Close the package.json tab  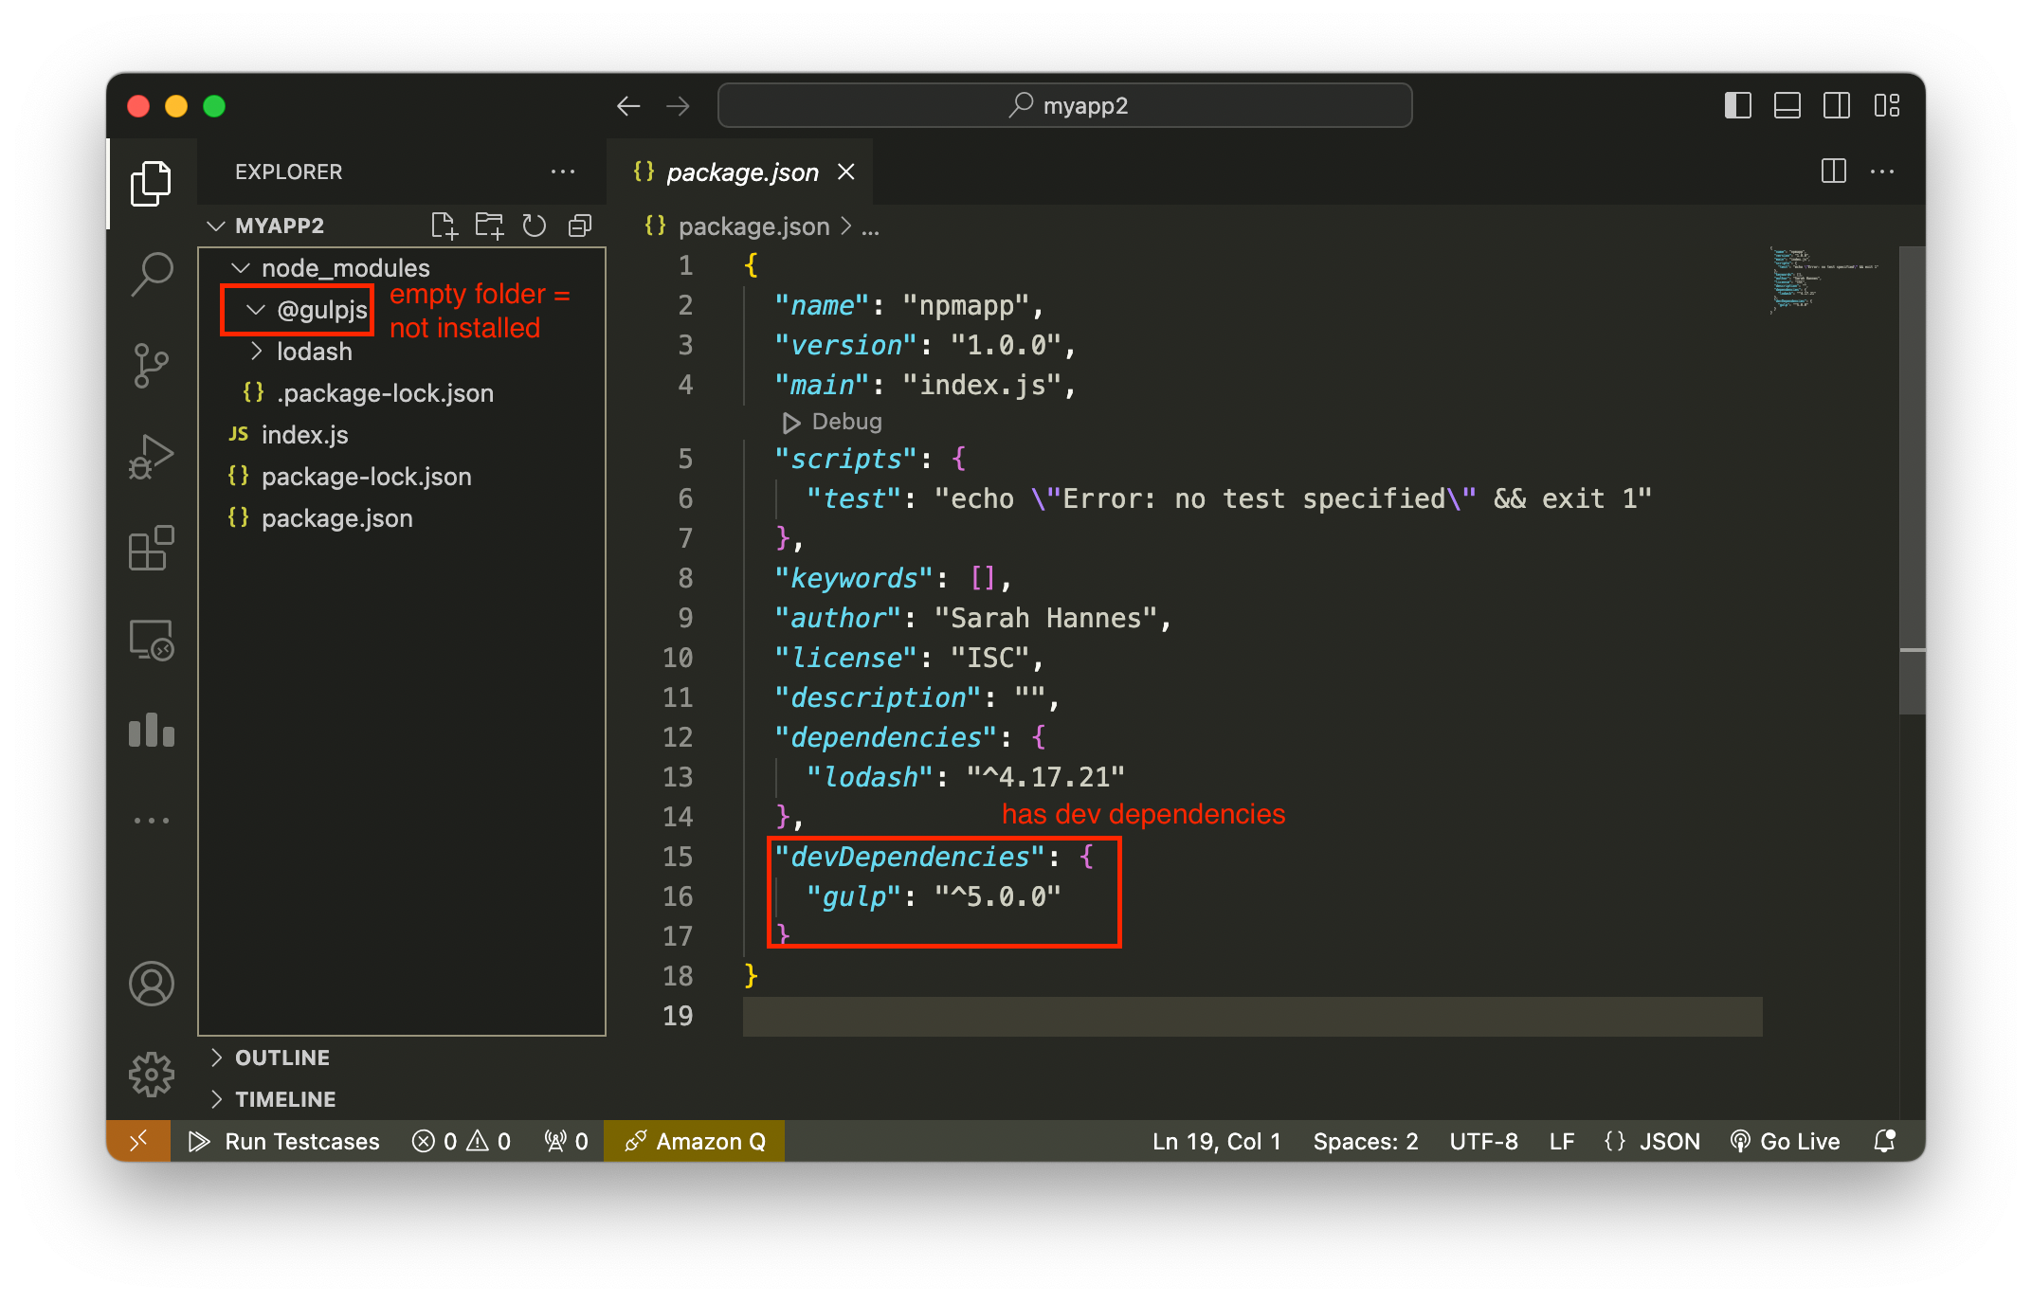(x=846, y=172)
